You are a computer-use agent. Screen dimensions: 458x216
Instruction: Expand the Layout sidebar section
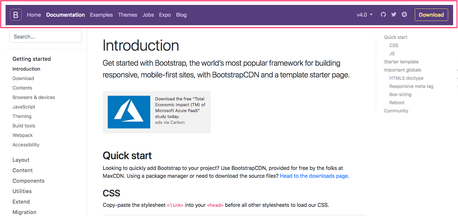tap(21, 160)
